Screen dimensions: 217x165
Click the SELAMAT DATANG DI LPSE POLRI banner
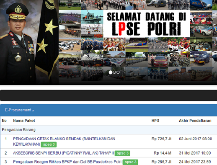[147, 24]
